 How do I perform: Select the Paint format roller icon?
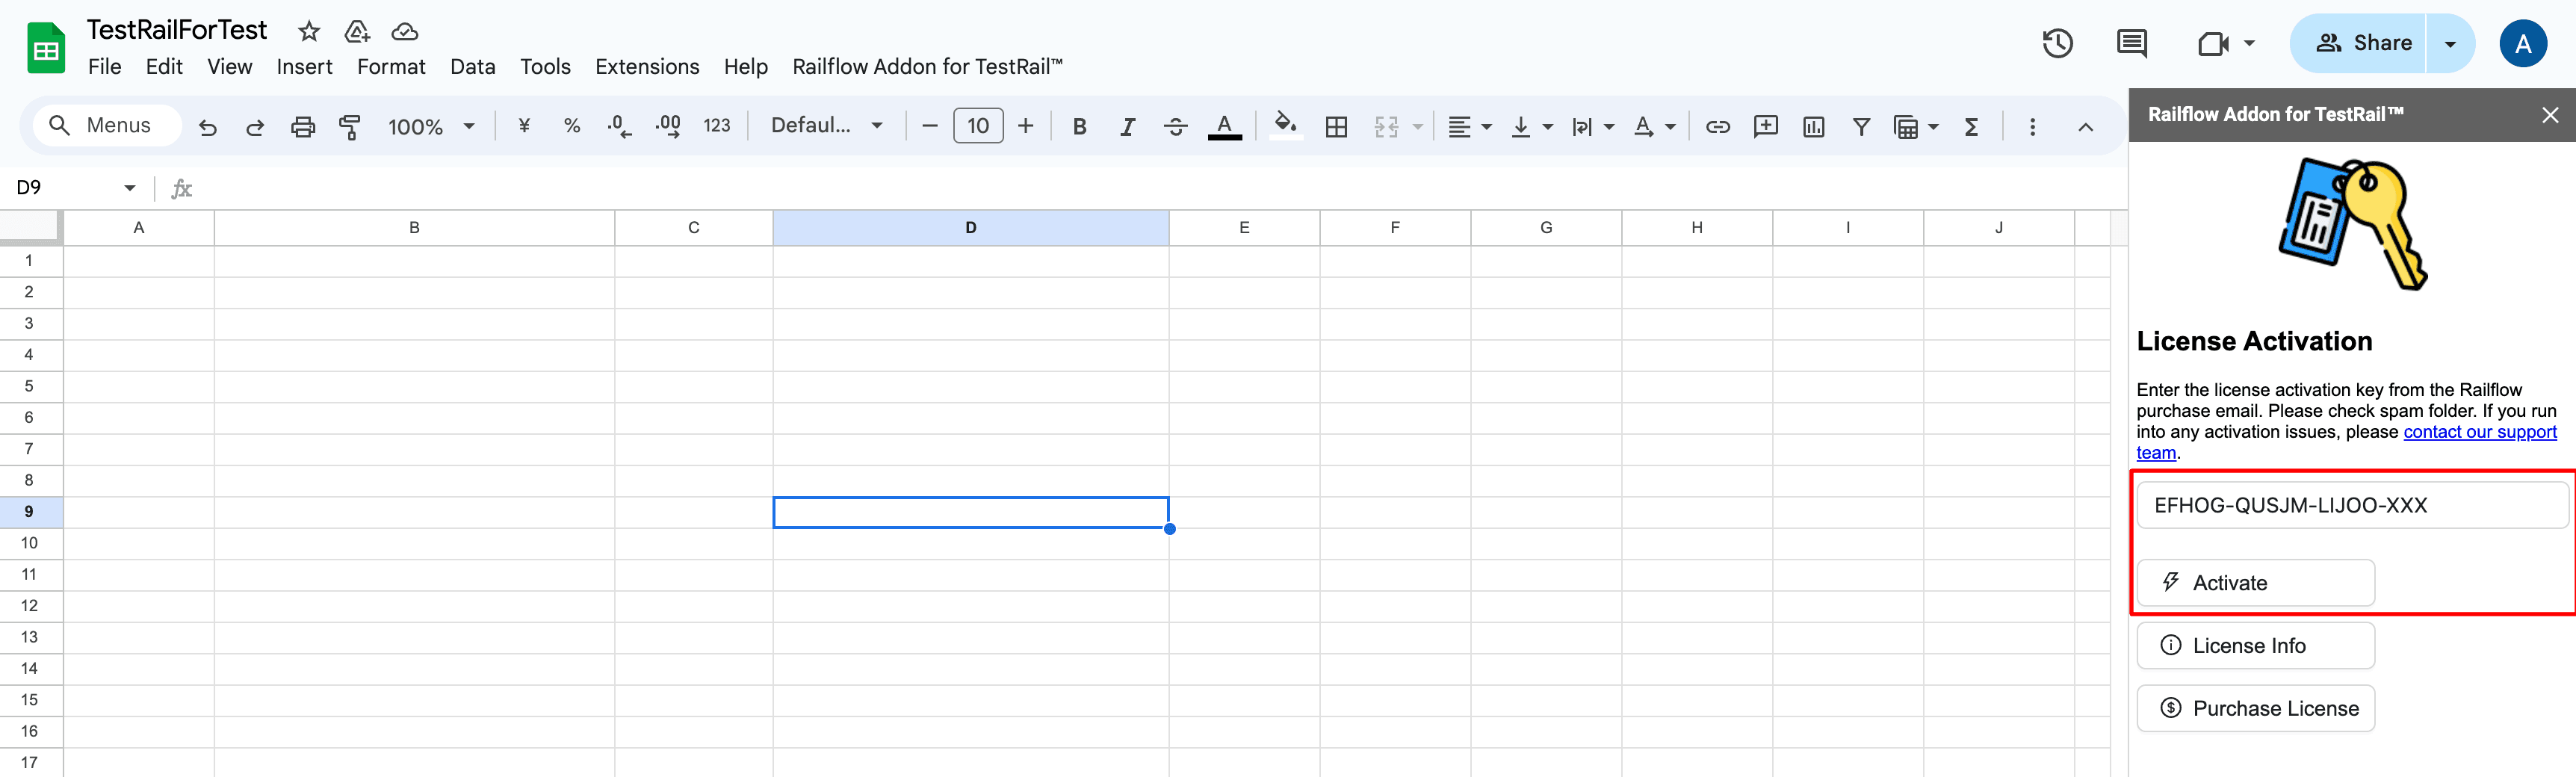coord(350,127)
